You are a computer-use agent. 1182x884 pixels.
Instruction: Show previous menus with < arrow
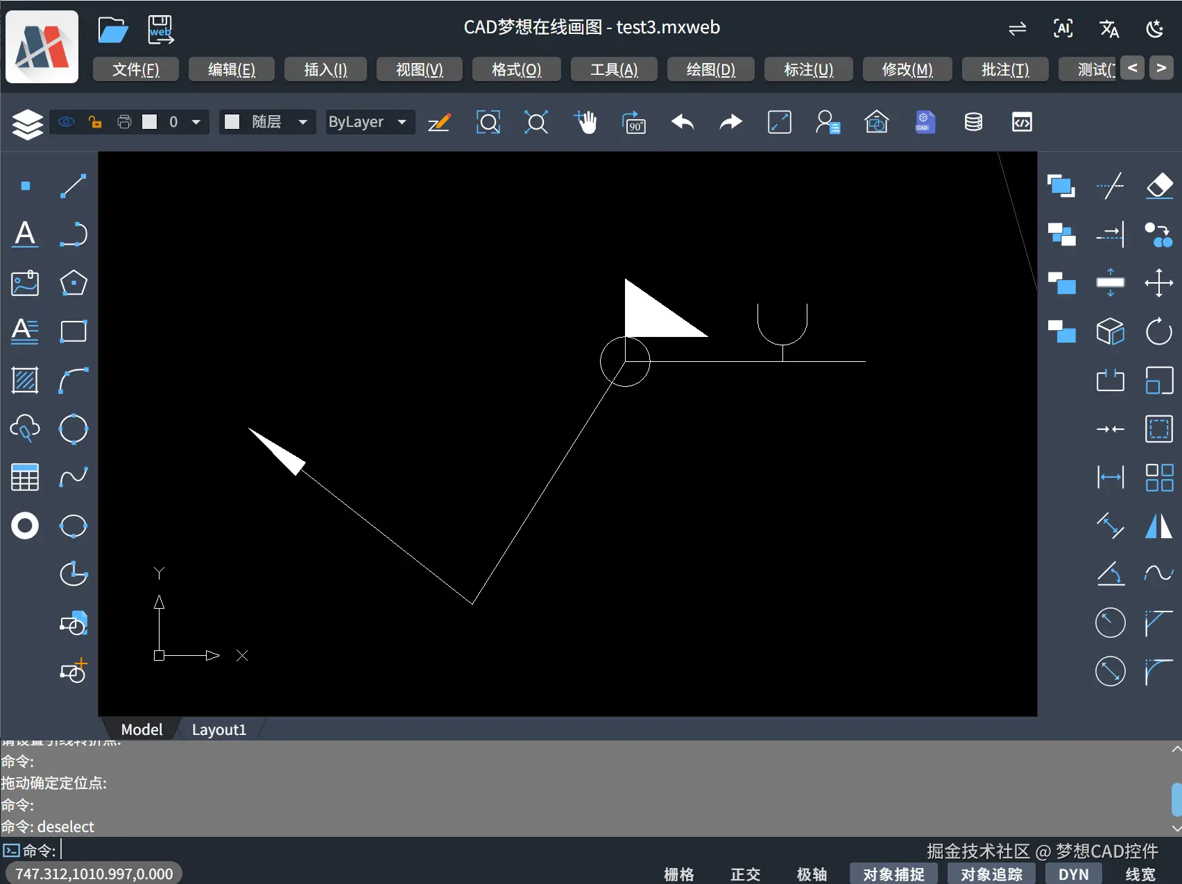point(1132,68)
